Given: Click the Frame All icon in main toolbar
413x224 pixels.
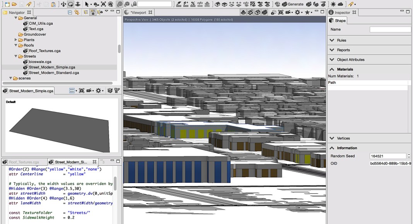Looking at the screenshot, I should point(103,4).
